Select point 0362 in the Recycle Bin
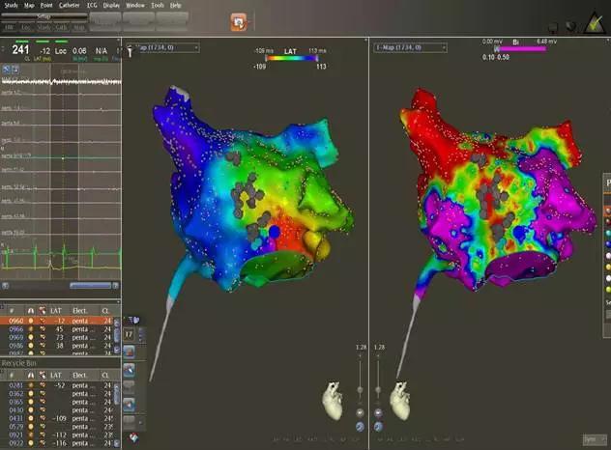The image size is (611, 450). click(x=56, y=394)
